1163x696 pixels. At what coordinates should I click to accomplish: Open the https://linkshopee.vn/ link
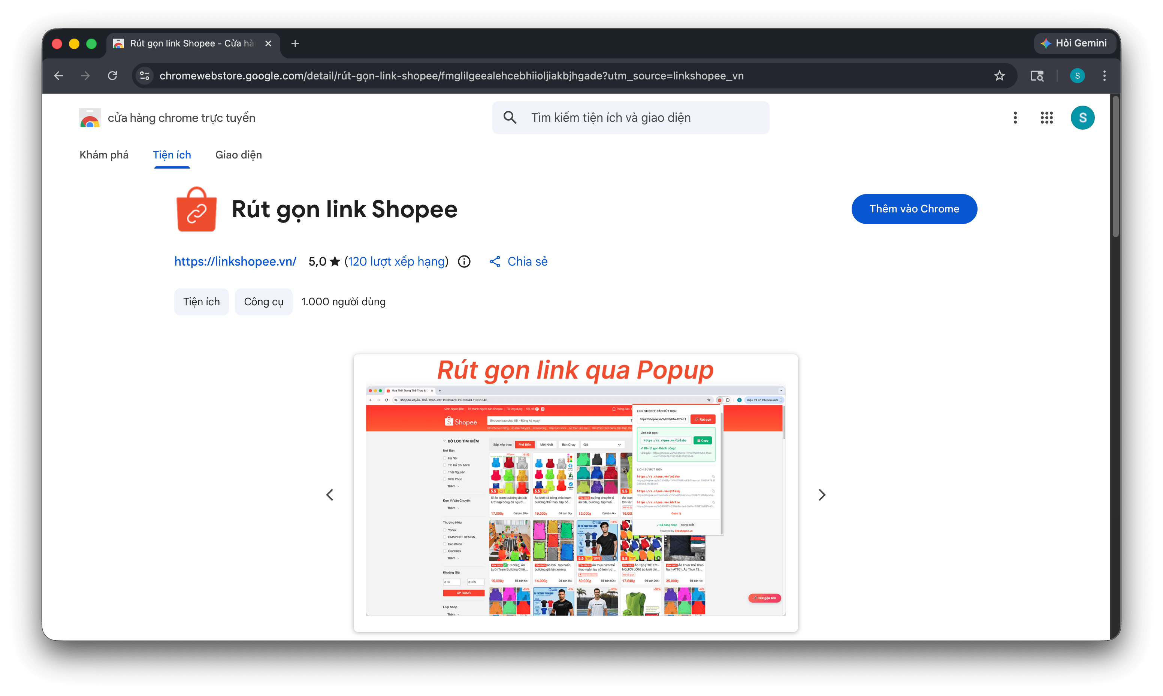[235, 261]
